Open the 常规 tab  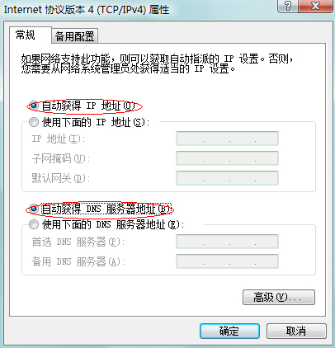31,35
